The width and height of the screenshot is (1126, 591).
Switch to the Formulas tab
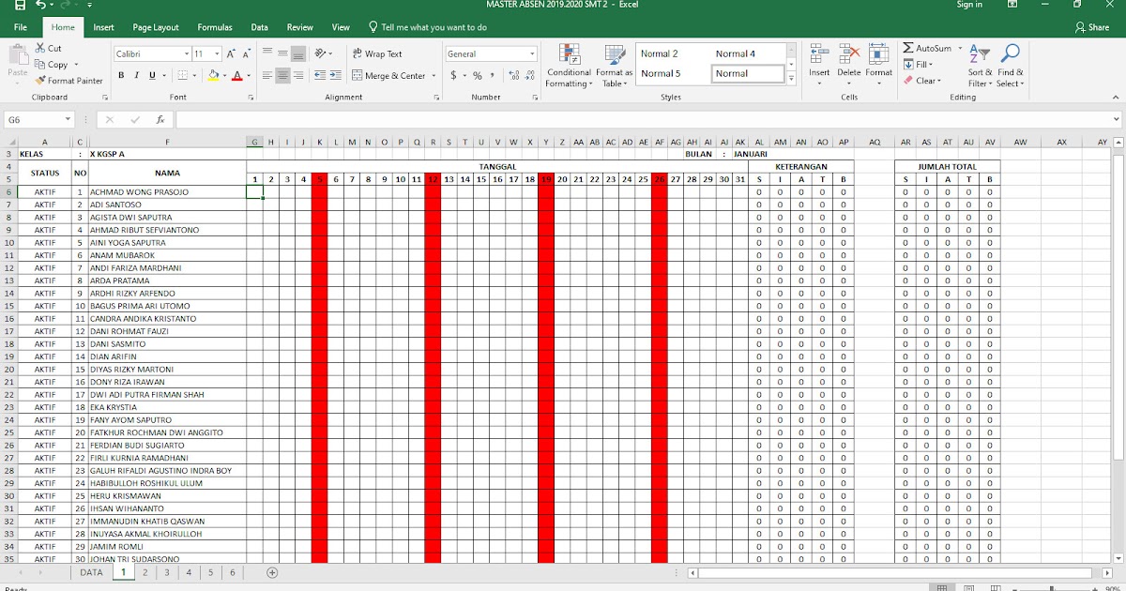tap(215, 28)
